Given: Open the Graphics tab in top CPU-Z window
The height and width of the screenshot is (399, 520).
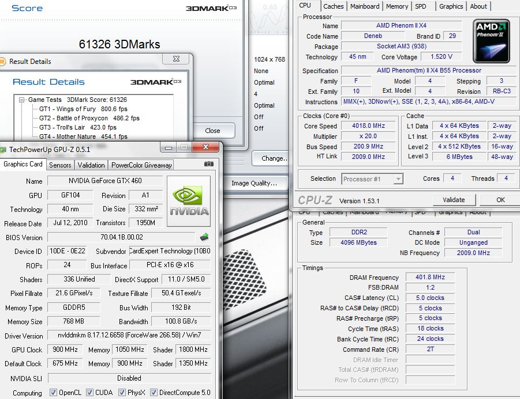Looking at the screenshot, I should pos(451,6).
